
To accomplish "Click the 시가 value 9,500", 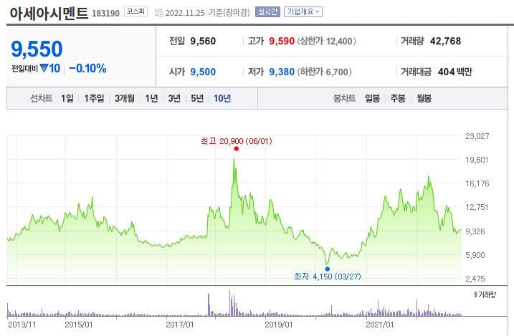I will point(203,72).
